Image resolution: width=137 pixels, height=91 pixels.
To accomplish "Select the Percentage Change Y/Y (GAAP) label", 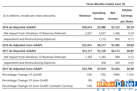I will (22, 75).
